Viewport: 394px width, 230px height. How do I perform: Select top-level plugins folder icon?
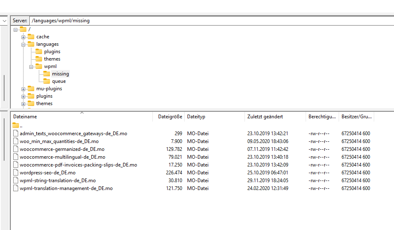click(31, 96)
